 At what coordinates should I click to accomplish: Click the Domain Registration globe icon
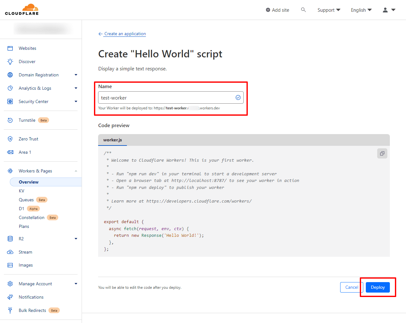(x=10, y=75)
